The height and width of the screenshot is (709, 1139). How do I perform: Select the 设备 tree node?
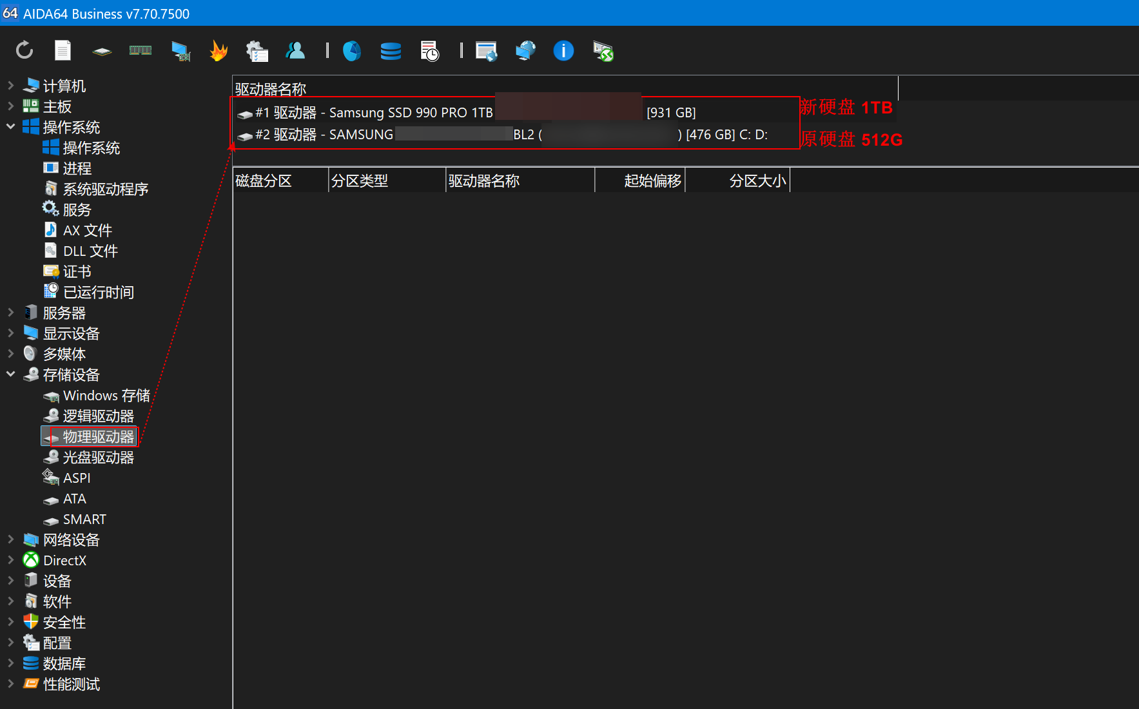coord(47,581)
